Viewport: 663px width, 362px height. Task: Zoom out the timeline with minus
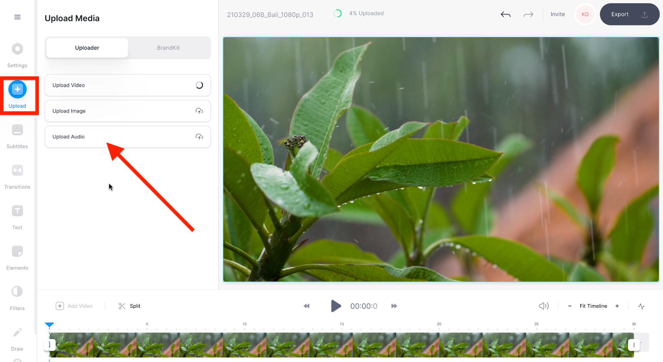[570, 306]
